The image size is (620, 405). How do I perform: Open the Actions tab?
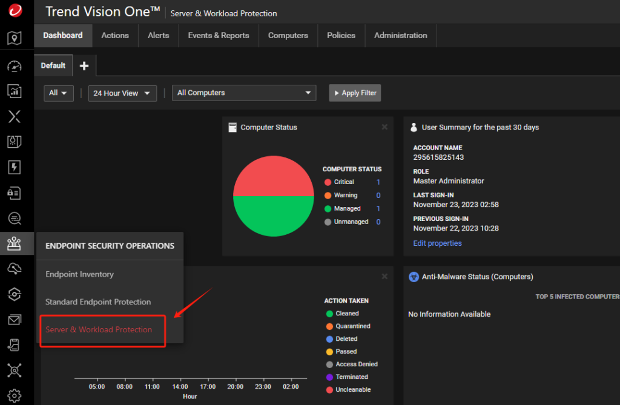[x=115, y=36]
